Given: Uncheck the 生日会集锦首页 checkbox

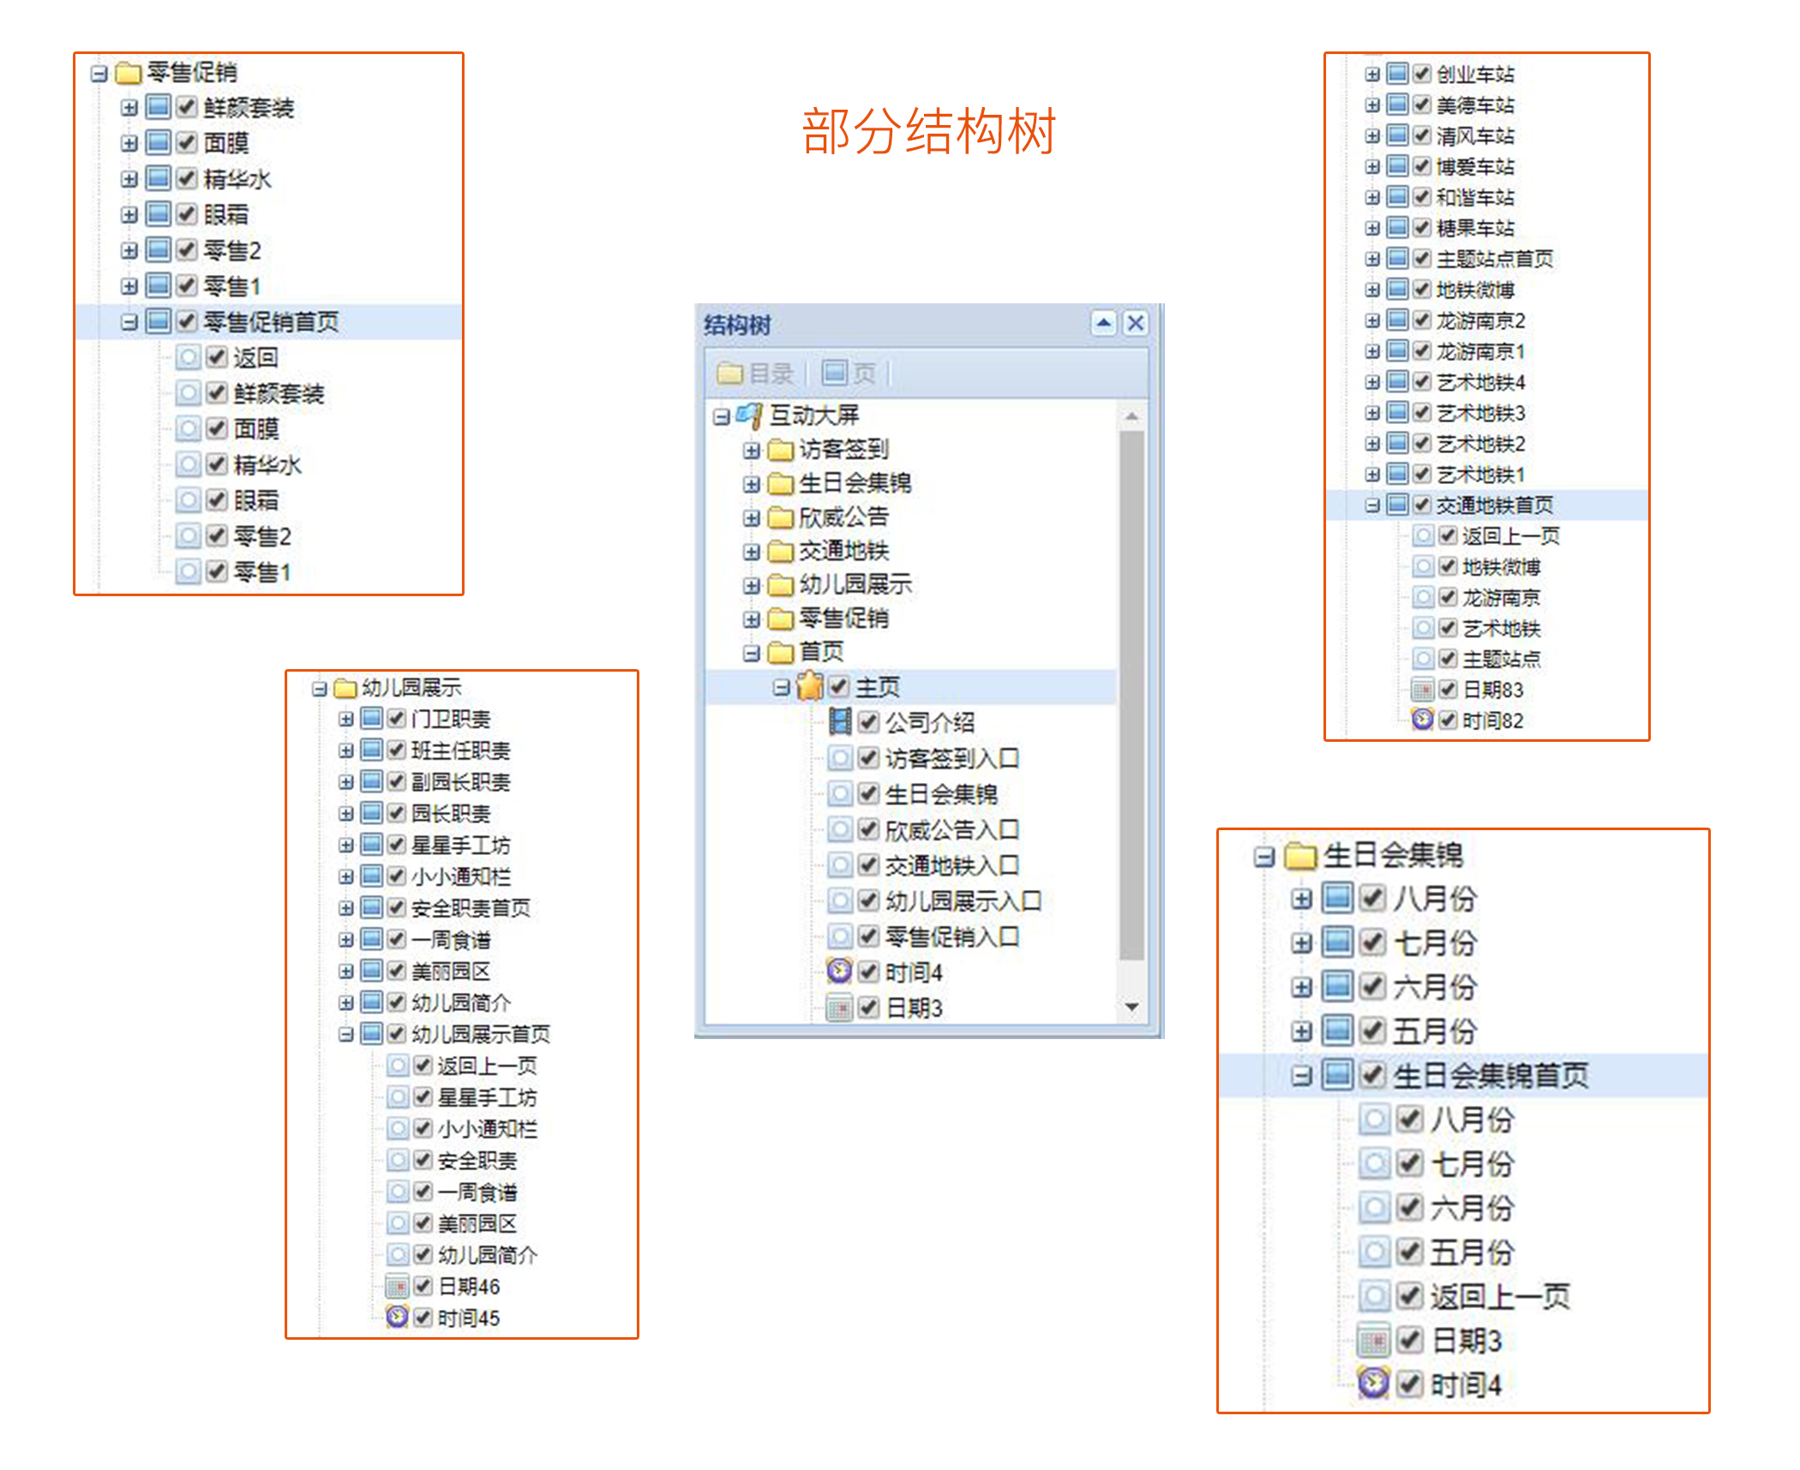Looking at the screenshot, I should (x=1372, y=1074).
